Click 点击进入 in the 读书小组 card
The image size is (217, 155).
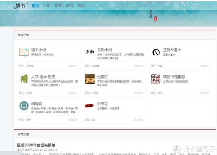point(73,66)
